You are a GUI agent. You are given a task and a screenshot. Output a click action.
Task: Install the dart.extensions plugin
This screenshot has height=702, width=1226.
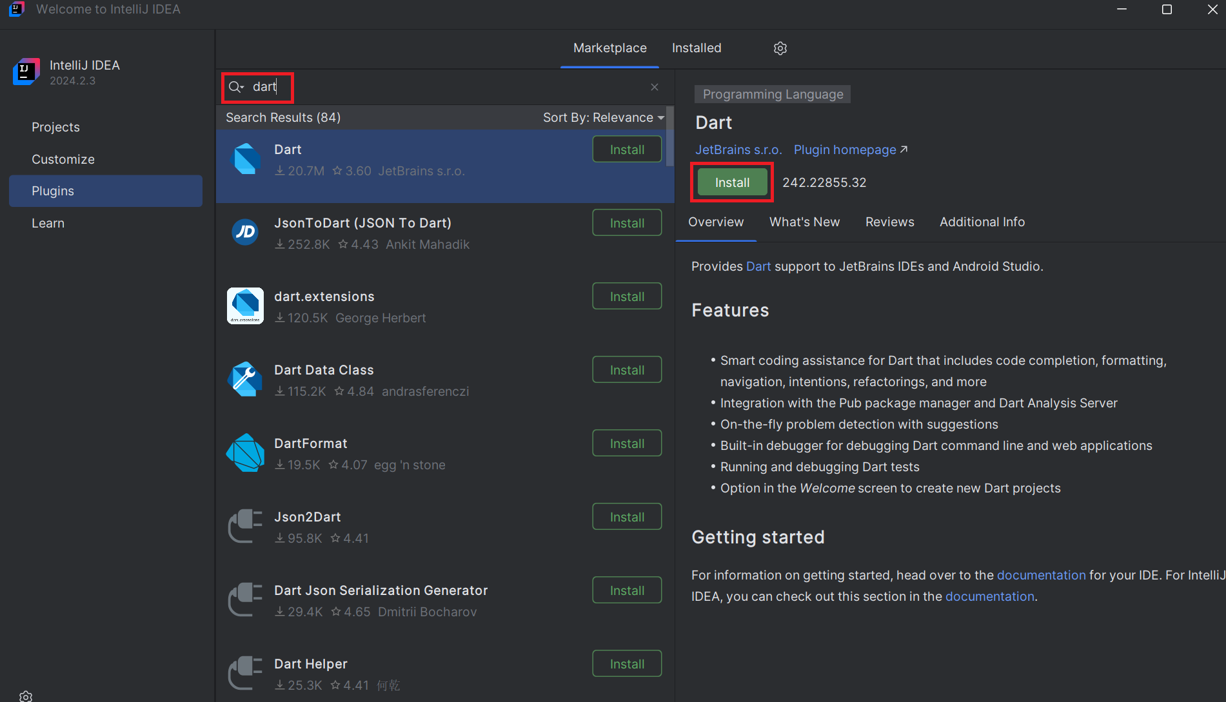(x=627, y=297)
